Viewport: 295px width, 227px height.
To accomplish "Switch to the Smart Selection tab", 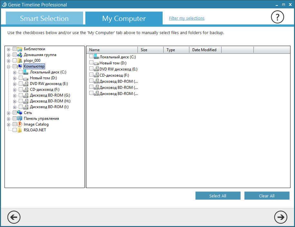I will pos(44,18).
